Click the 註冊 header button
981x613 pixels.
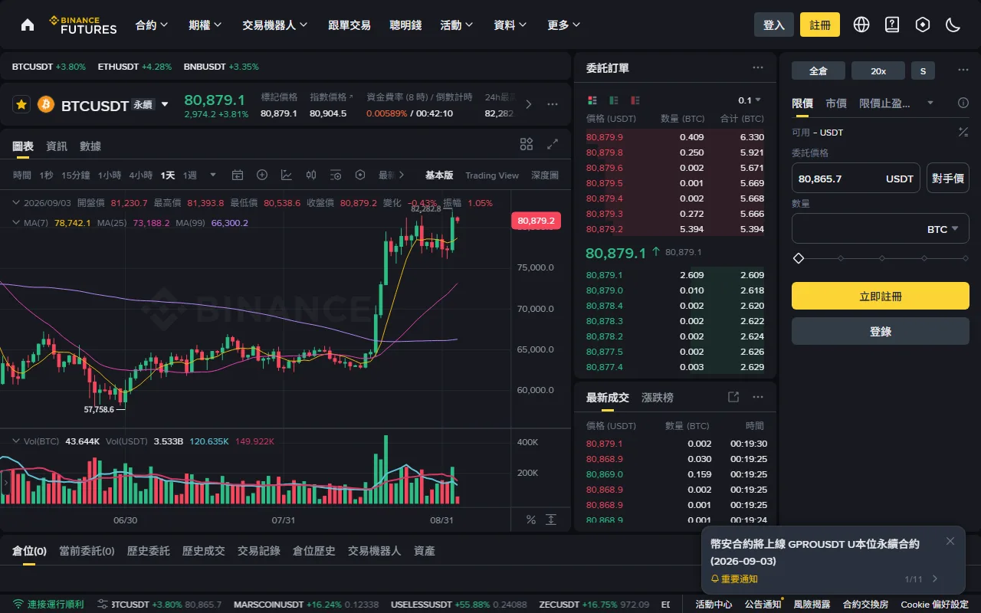[820, 25]
